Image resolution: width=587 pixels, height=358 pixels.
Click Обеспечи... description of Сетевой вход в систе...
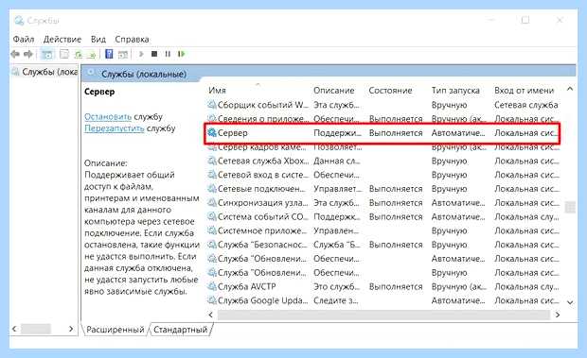point(336,175)
